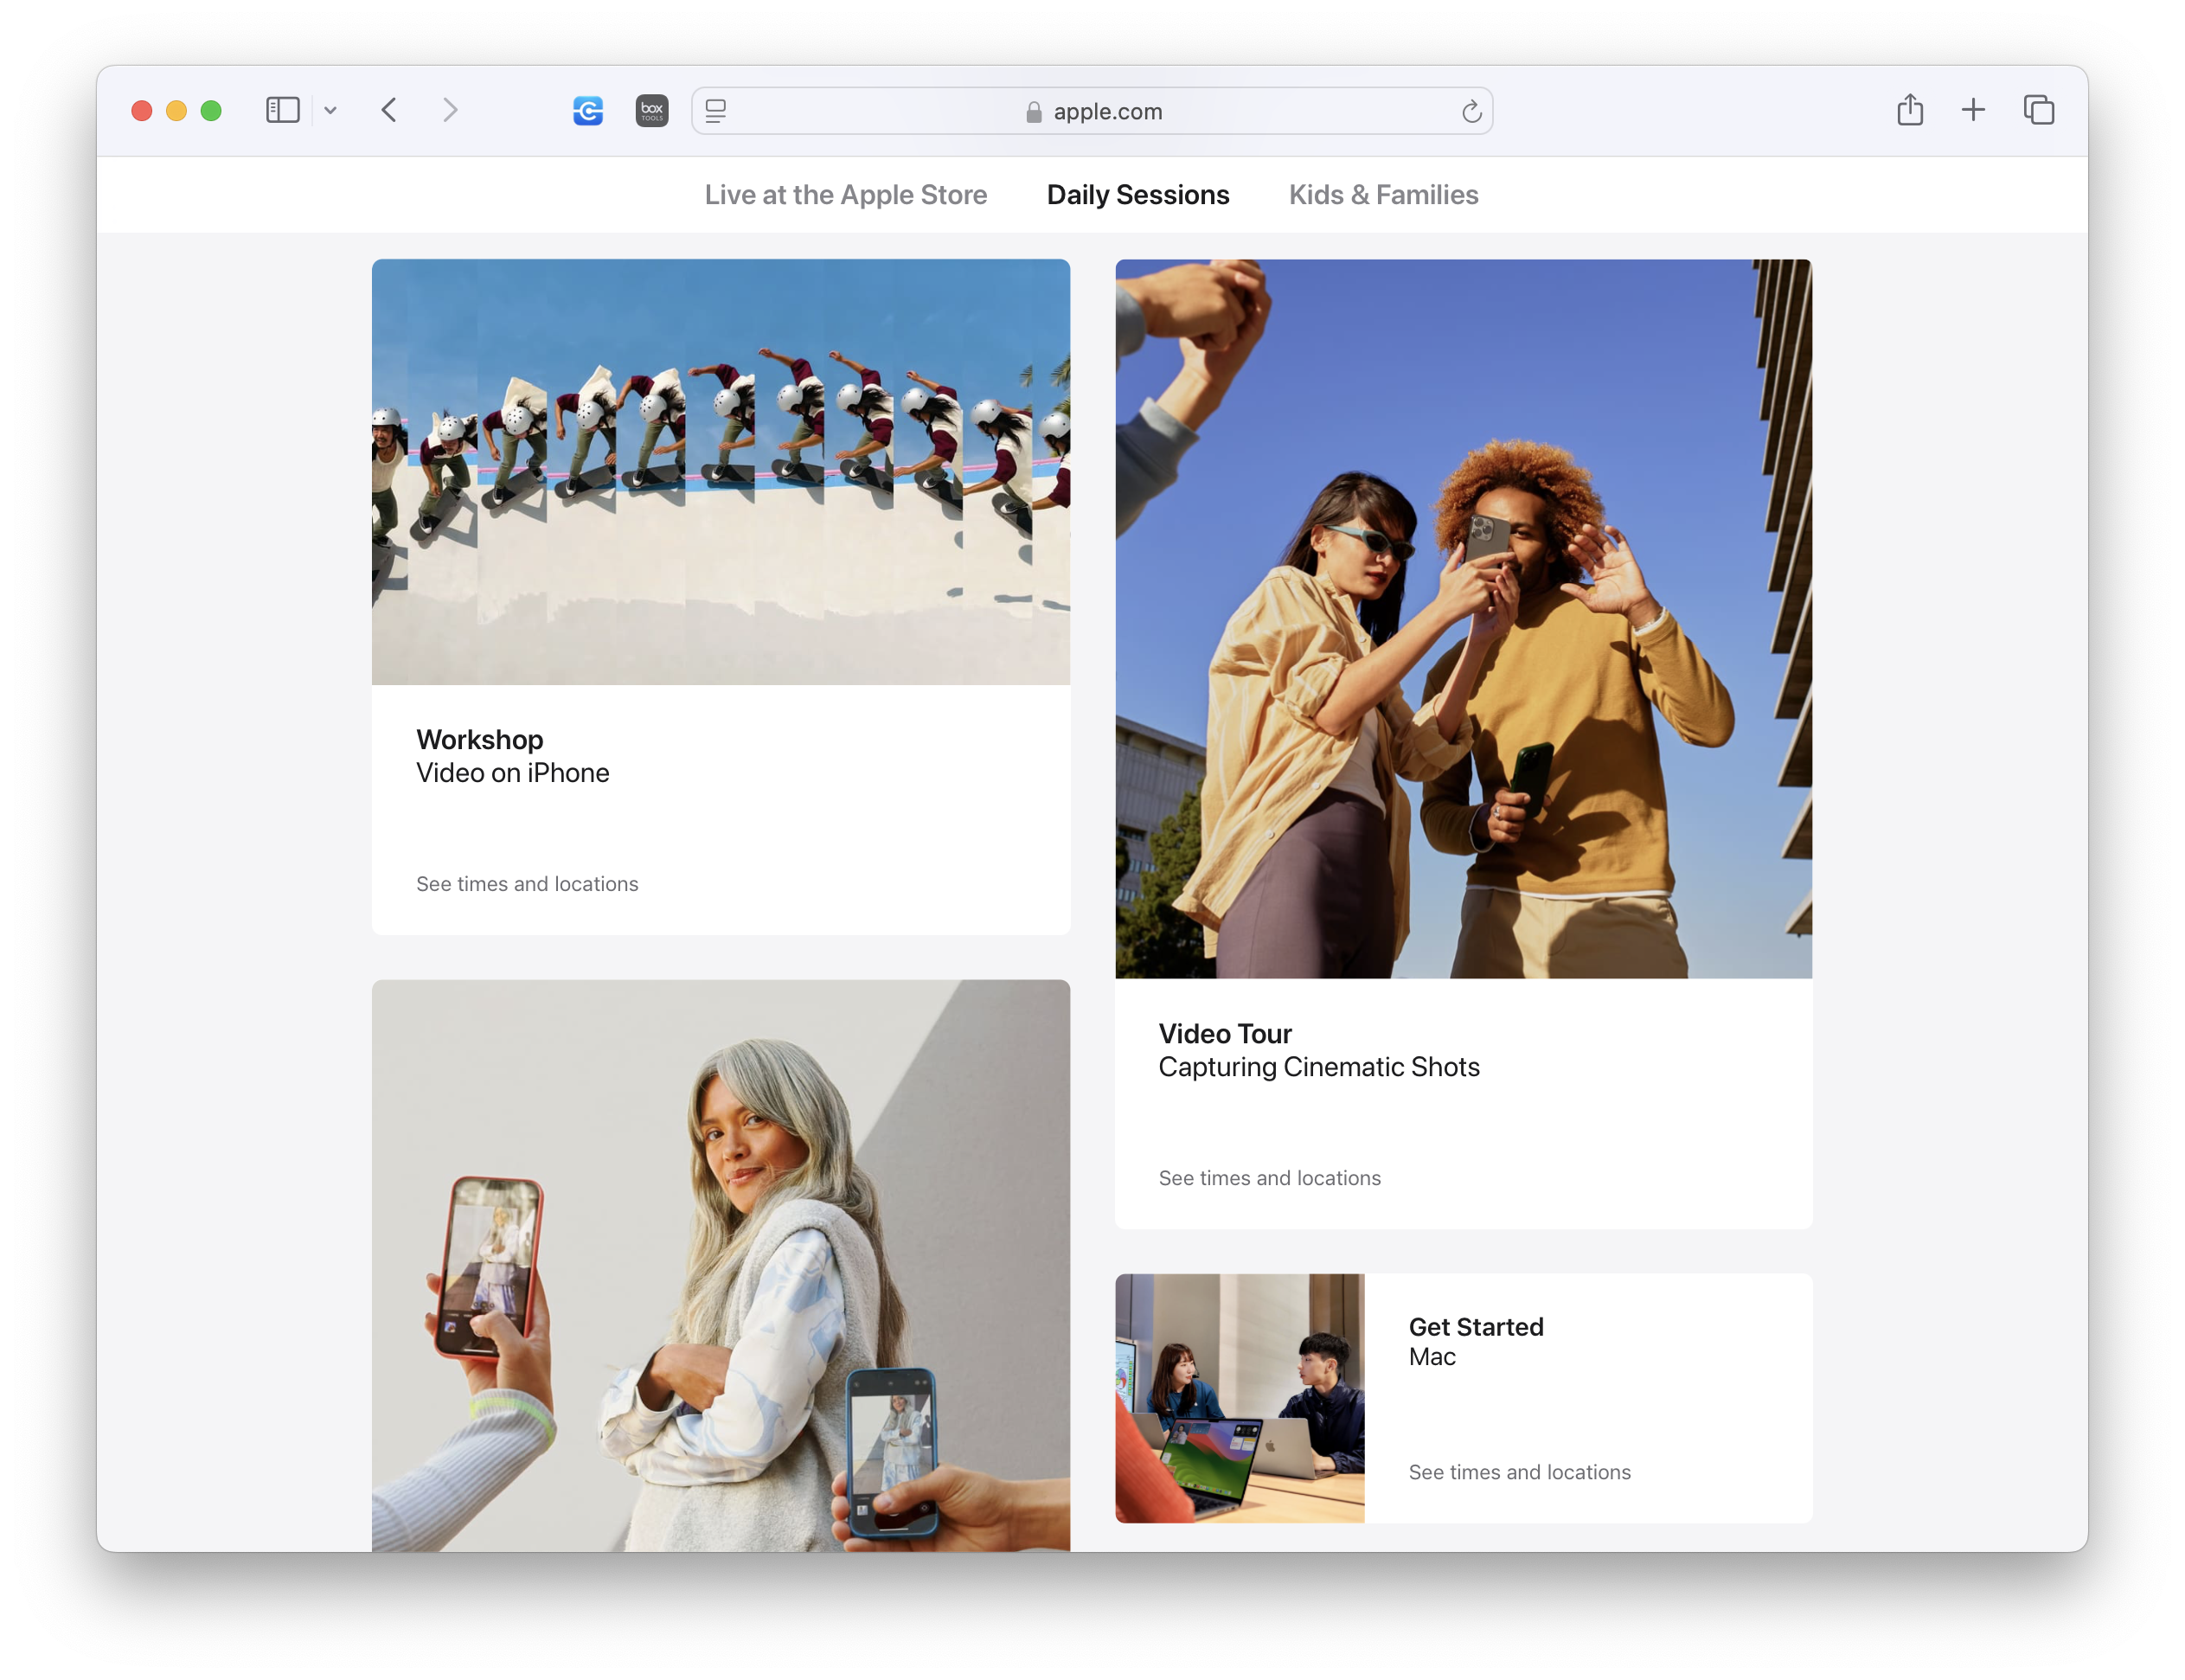Click the Mac subtitle text

1432,1357
